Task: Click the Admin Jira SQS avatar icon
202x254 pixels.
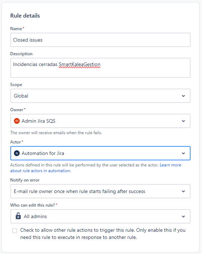Action: pyautogui.click(x=17, y=121)
